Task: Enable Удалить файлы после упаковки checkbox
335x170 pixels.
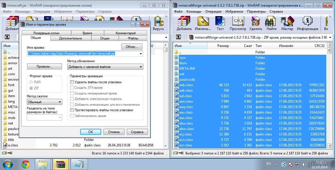Action: [x=72, y=82]
